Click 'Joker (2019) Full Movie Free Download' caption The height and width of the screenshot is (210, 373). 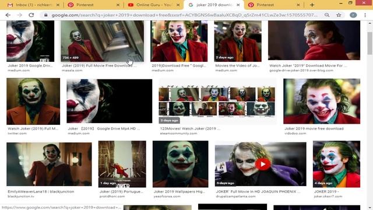click(99, 65)
